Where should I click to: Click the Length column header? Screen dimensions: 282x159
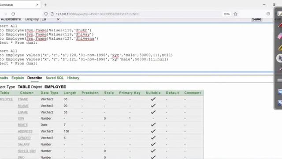click(70, 93)
